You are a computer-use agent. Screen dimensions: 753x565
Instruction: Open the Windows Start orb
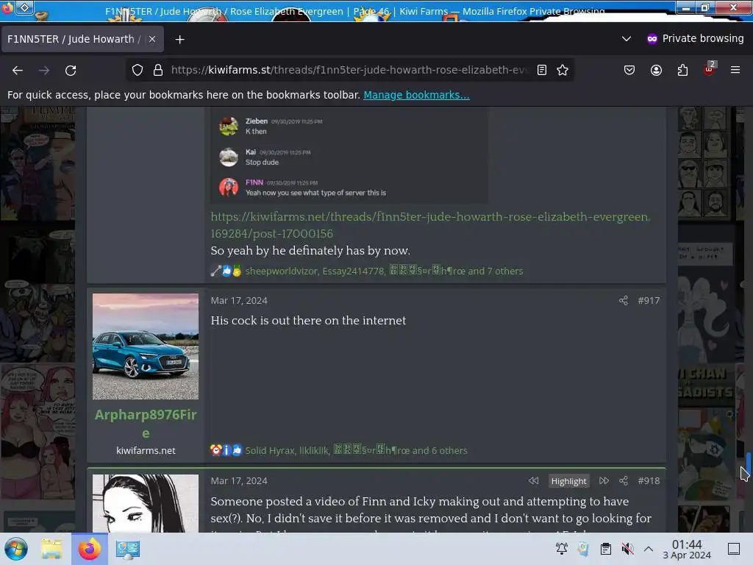coord(16,549)
